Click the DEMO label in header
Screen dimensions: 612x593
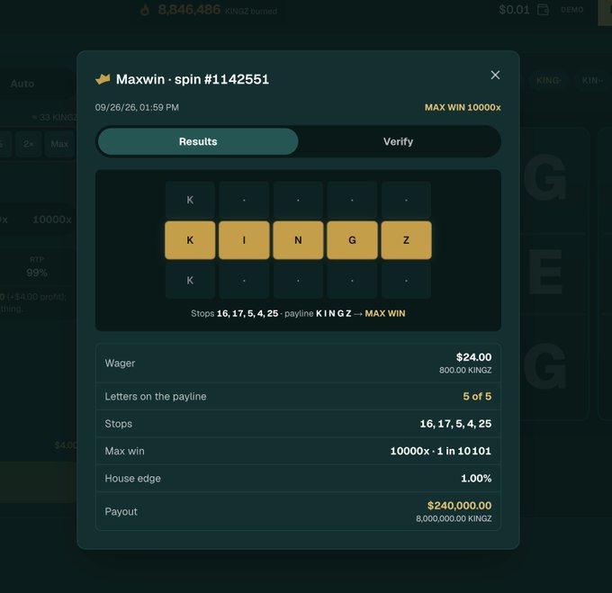571,10
